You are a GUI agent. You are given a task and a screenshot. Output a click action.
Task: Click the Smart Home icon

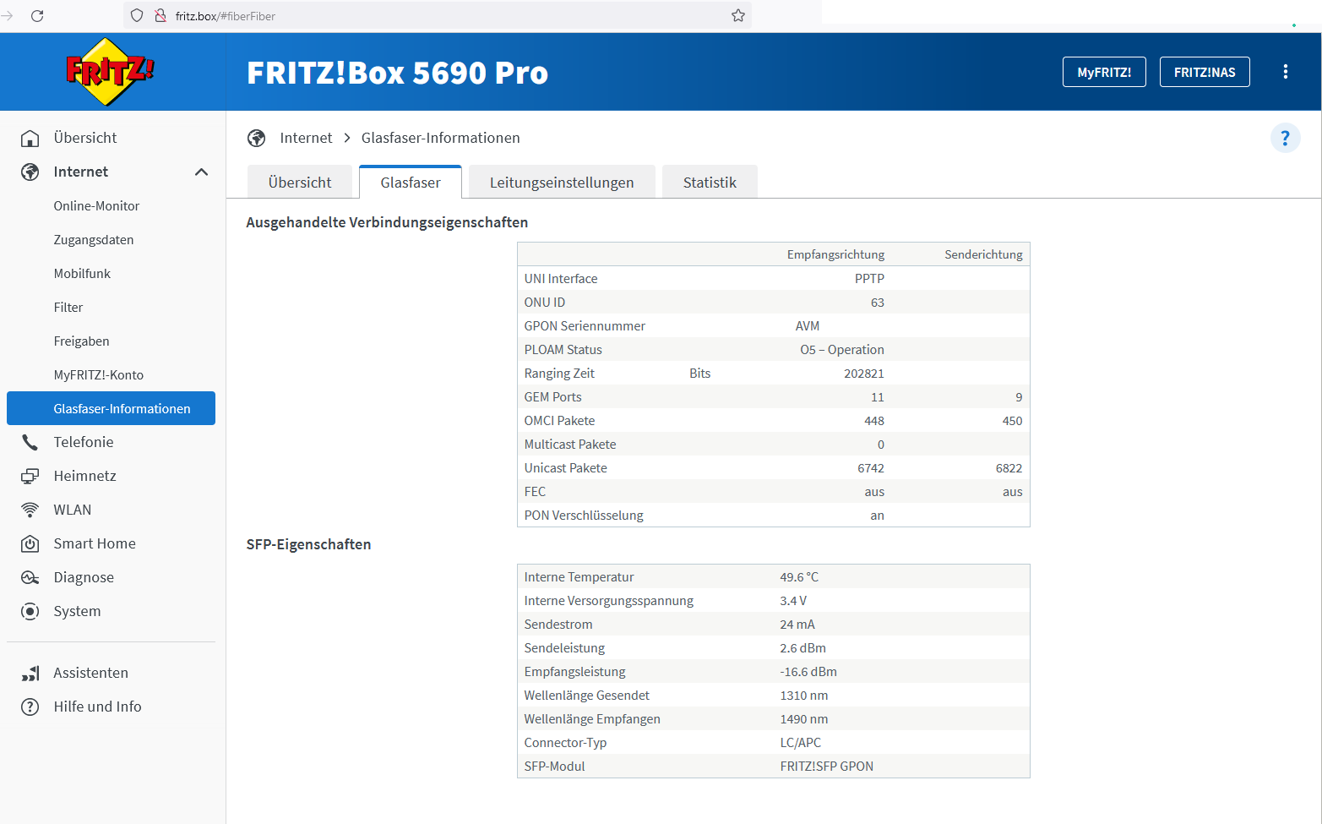pos(30,543)
